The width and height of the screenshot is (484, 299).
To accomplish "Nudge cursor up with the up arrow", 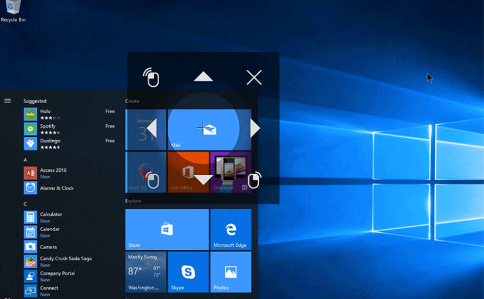I will coord(203,77).
